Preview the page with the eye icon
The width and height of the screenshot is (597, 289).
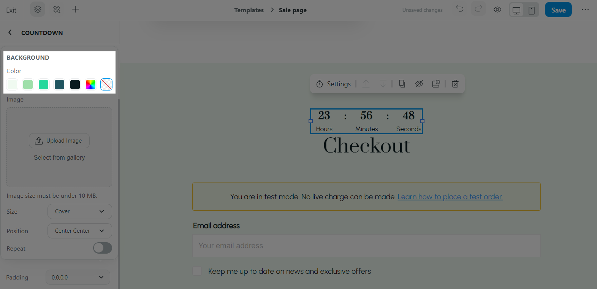pos(497,10)
